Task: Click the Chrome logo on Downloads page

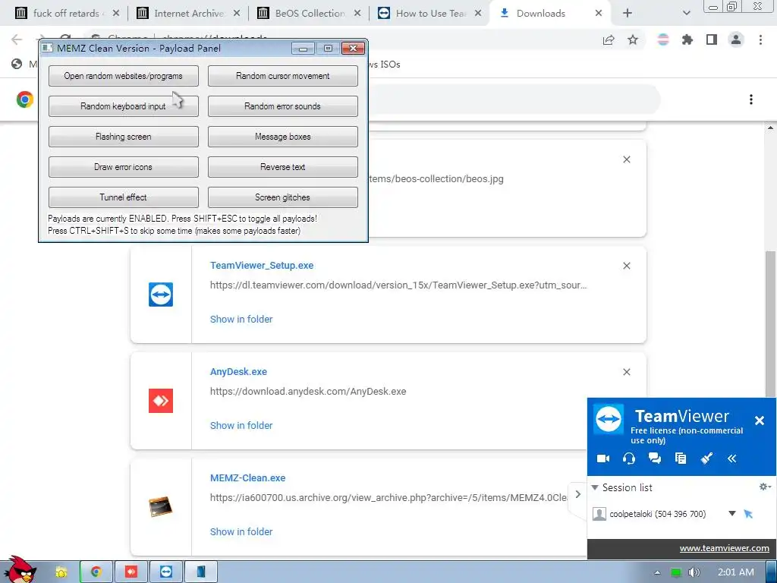Action: [25, 99]
